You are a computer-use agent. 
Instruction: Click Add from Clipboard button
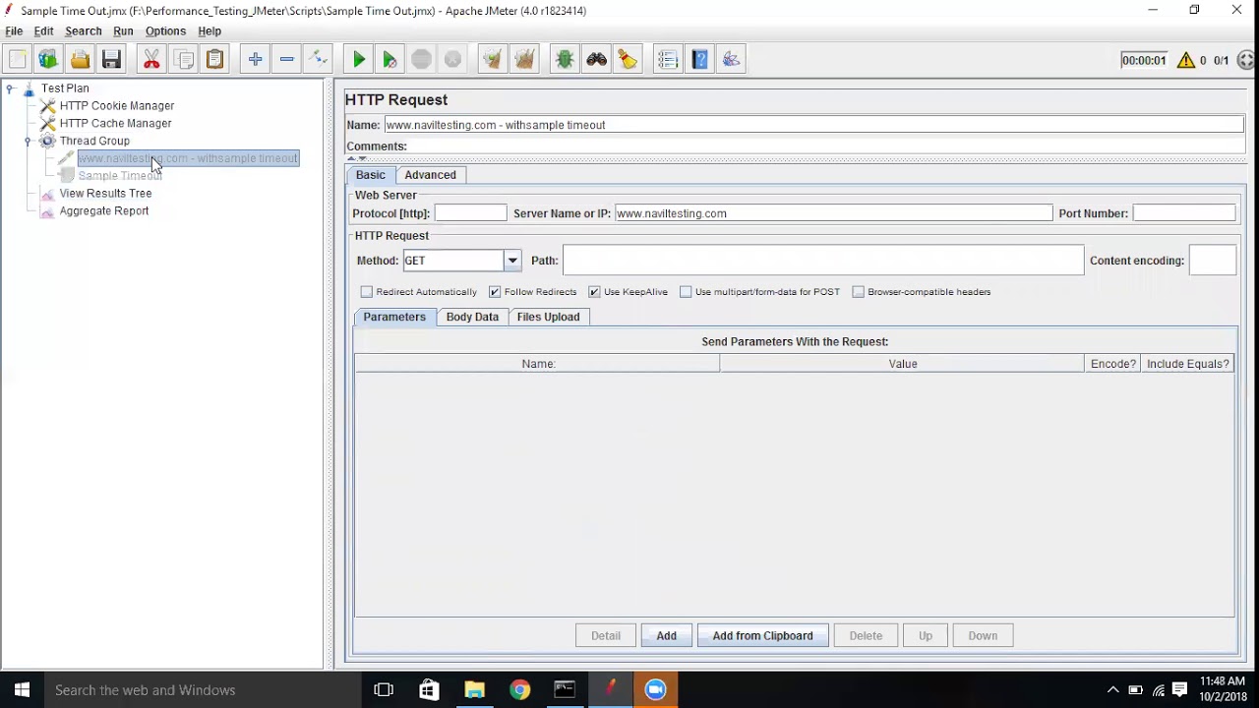click(762, 636)
